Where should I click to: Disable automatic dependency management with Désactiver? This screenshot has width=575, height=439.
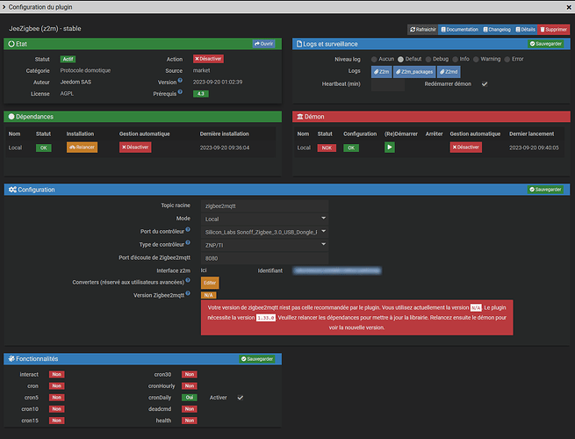[135, 148]
